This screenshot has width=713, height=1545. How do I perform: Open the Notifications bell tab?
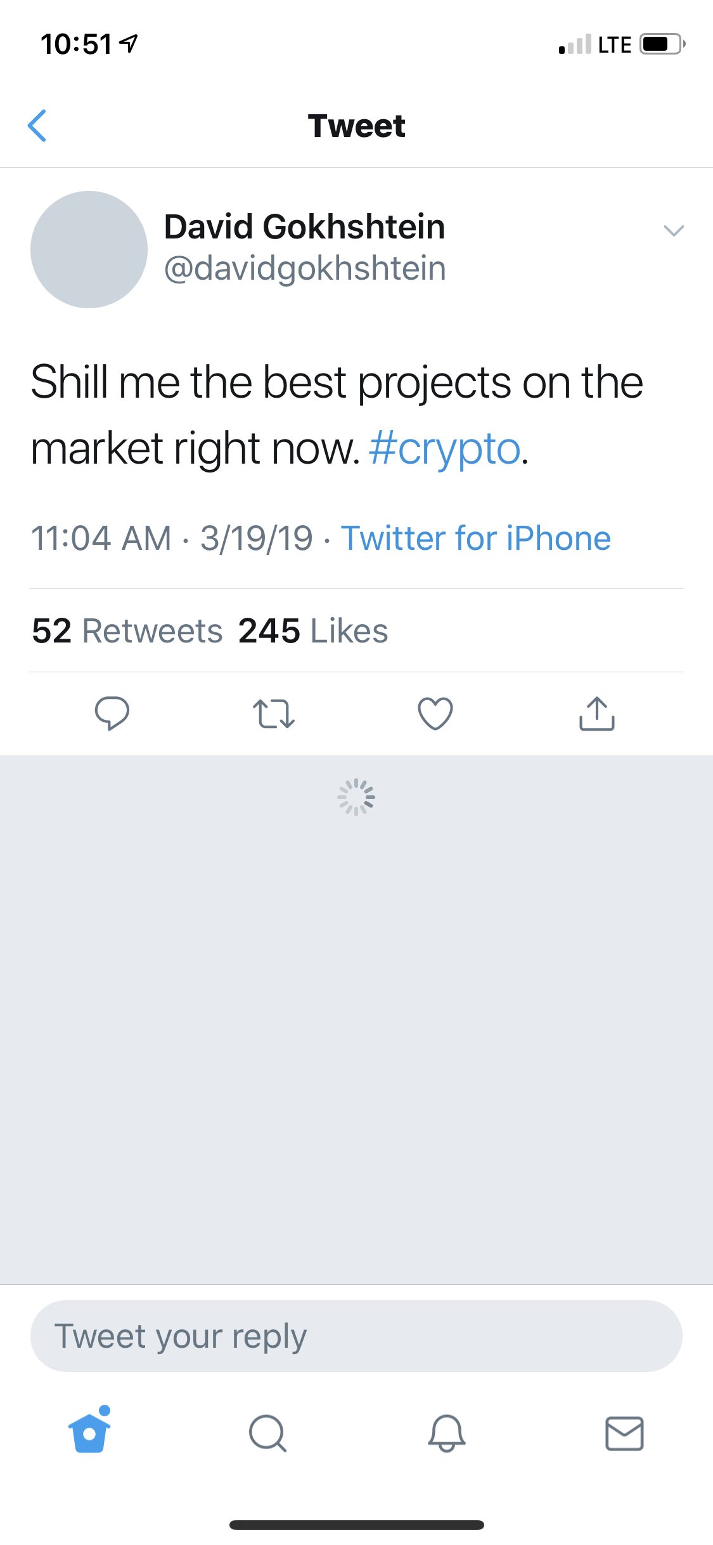446,1433
